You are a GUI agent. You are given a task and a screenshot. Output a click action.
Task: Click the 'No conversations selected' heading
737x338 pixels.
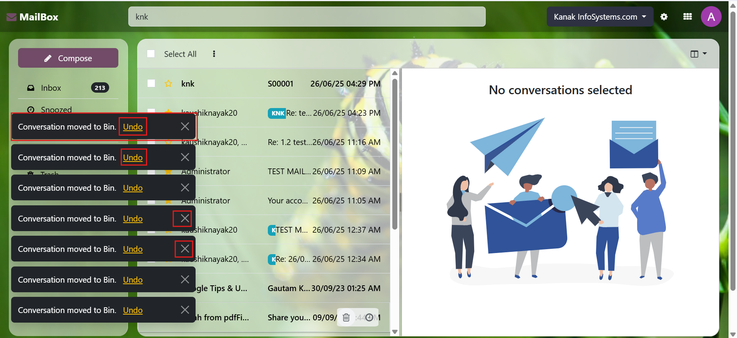560,90
